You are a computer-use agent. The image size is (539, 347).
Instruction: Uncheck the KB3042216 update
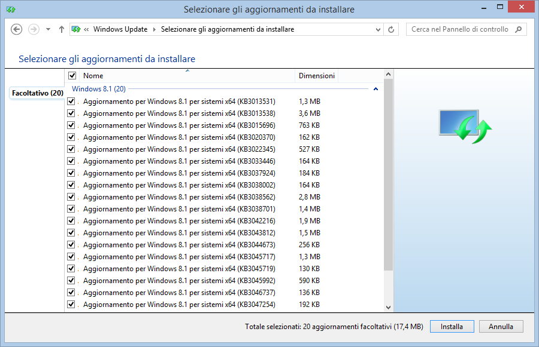coord(71,221)
